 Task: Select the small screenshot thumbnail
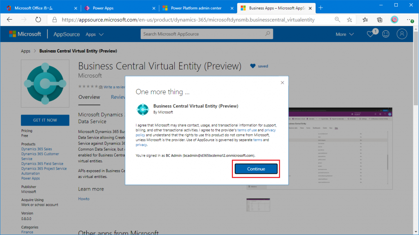coord(258,205)
